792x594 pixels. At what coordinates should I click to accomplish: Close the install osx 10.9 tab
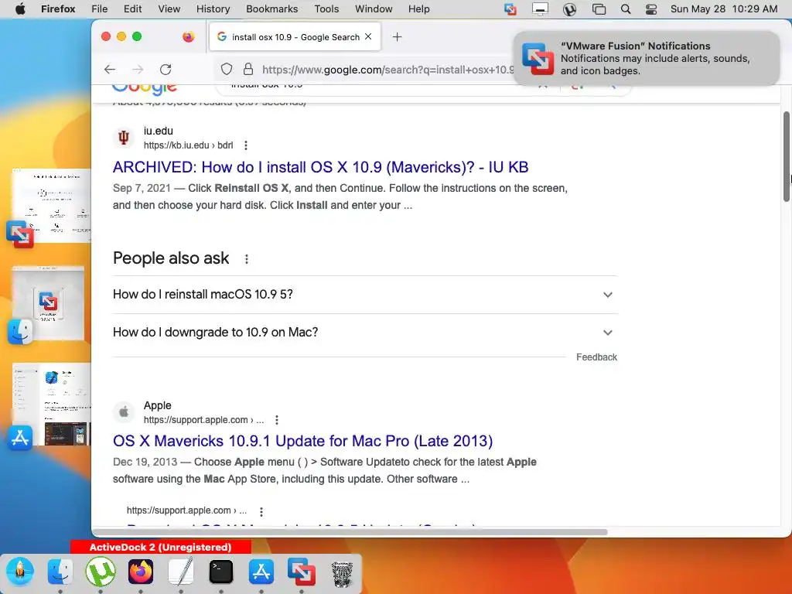[368, 36]
